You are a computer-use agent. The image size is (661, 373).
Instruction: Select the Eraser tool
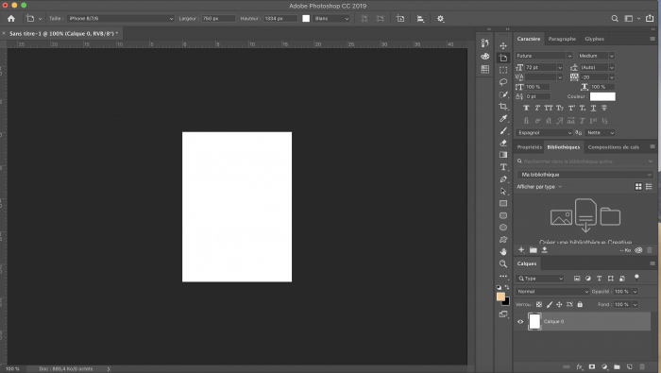503,143
